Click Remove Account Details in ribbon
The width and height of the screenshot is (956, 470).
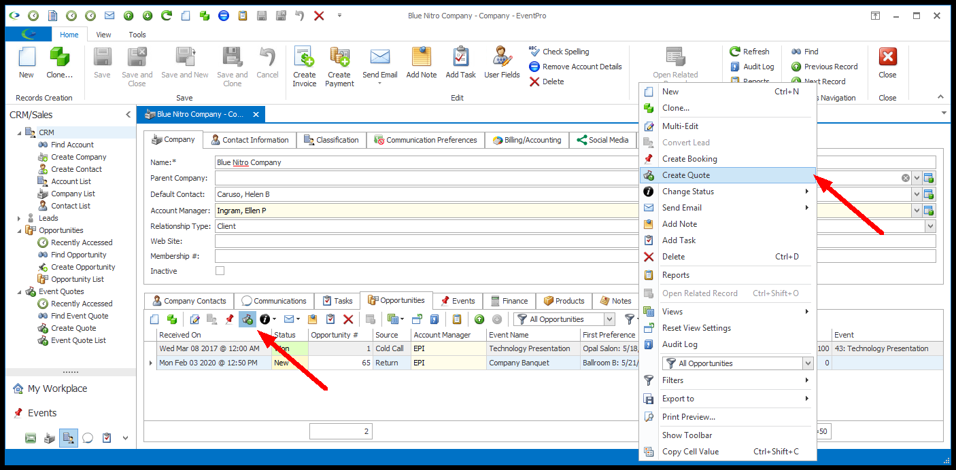coord(575,67)
